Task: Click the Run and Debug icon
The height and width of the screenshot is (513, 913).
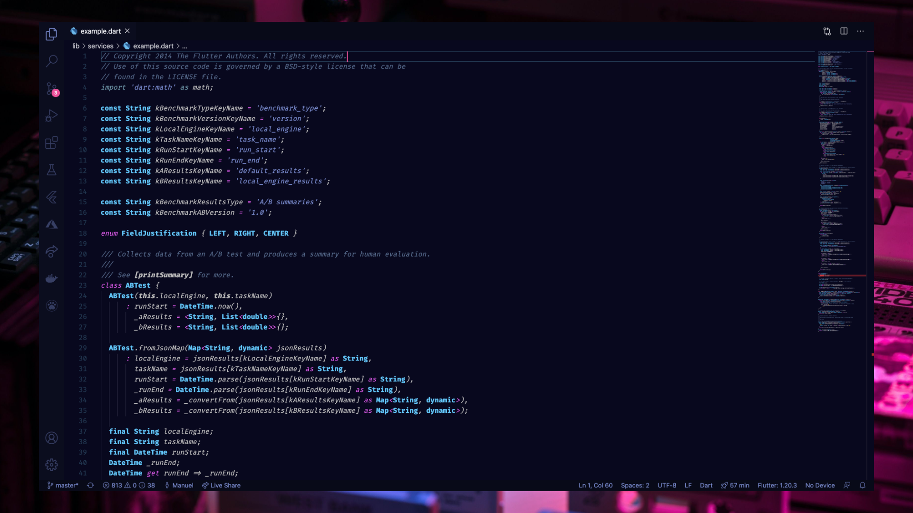Action: (51, 115)
